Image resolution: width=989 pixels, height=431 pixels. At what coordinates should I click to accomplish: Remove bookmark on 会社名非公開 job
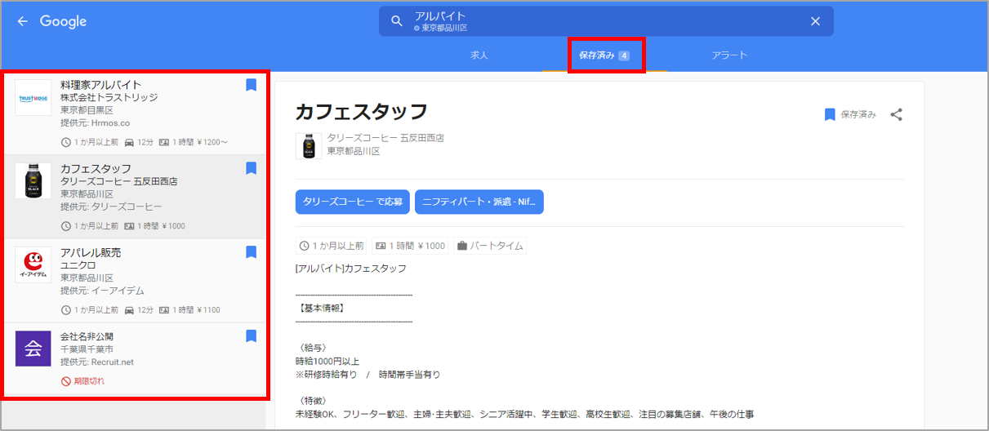pyautogui.click(x=252, y=335)
